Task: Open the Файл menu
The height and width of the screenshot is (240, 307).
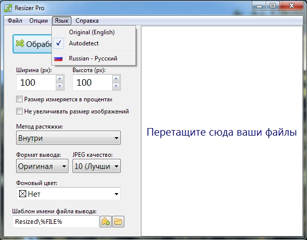Action: (15, 21)
